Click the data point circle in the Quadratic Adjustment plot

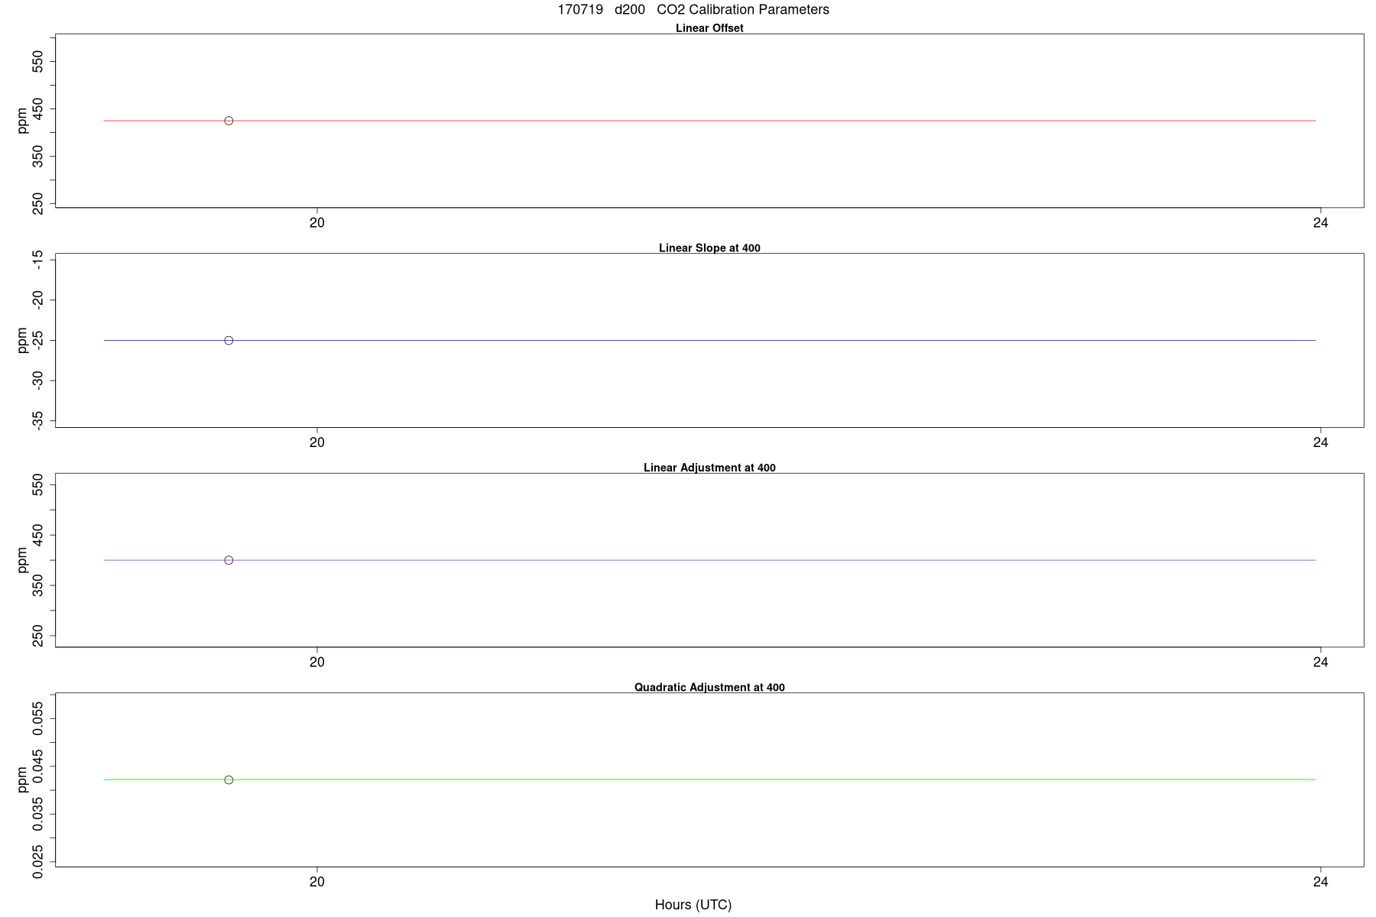click(229, 780)
